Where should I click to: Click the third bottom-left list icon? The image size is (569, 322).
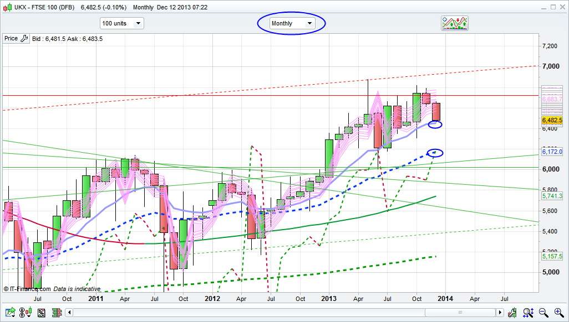coord(41,313)
